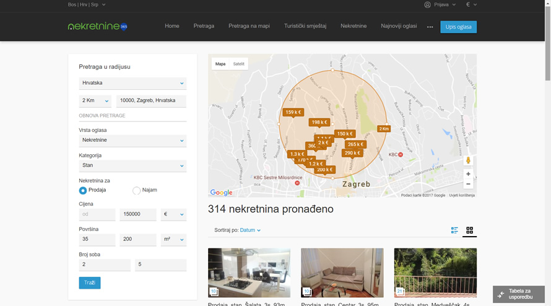Zoom in on the map
Image resolution: width=551 pixels, height=306 pixels.
tap(468, 174)
